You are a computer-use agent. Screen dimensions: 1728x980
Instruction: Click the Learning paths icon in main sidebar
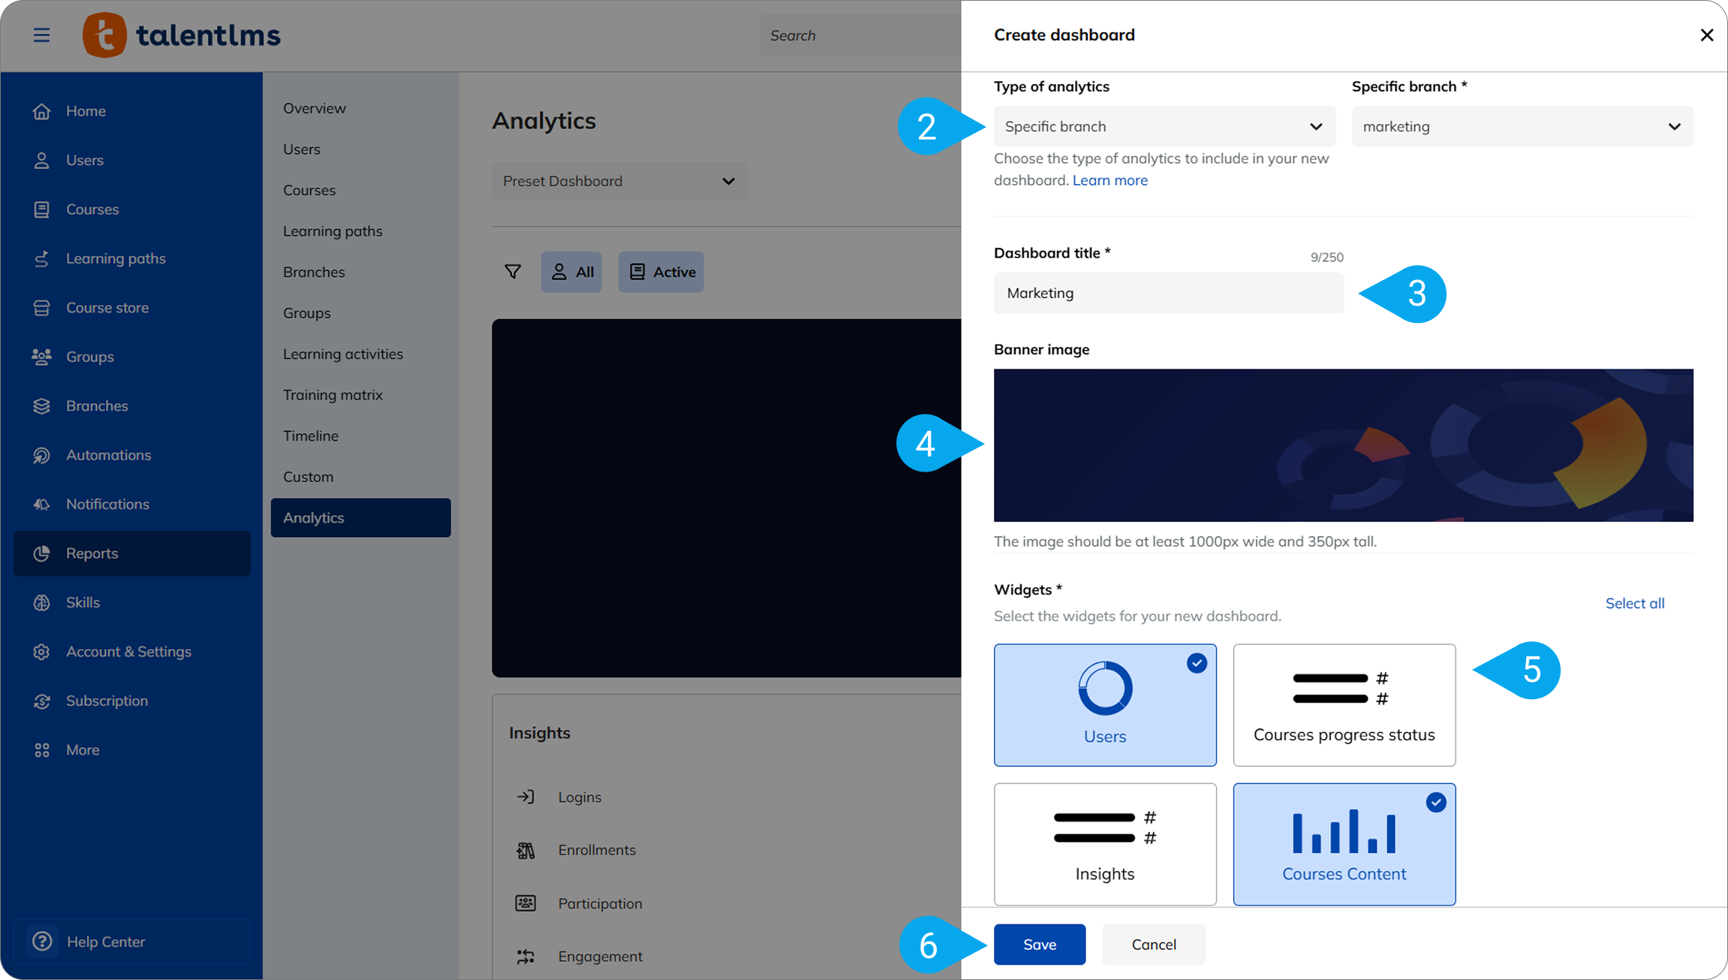42,258
